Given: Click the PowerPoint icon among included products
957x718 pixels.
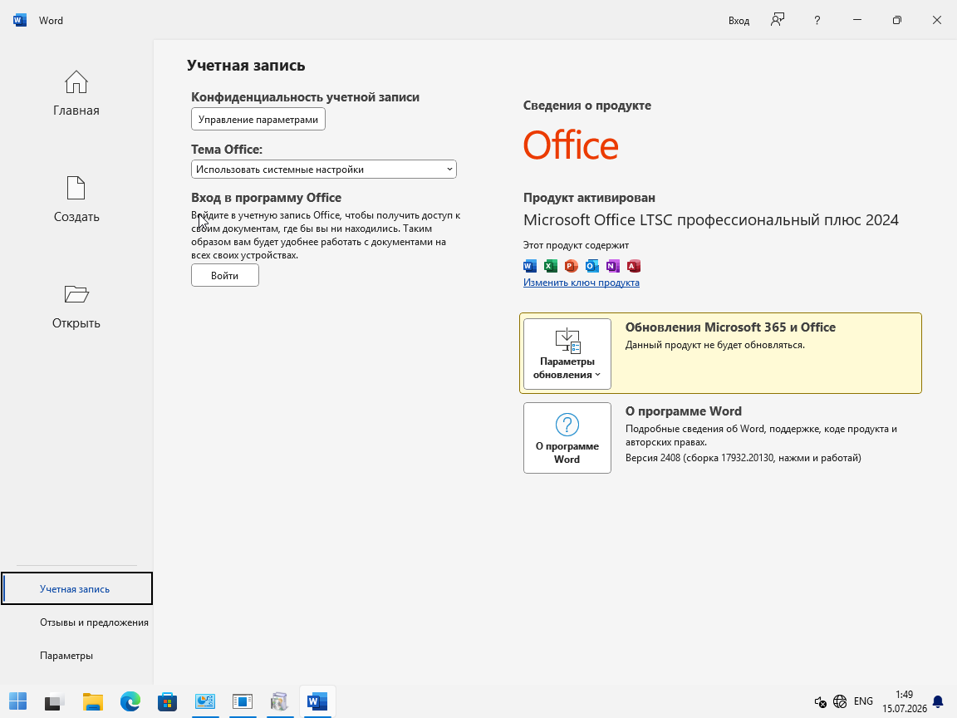Looking at the screenshot, I should (572, 266).
